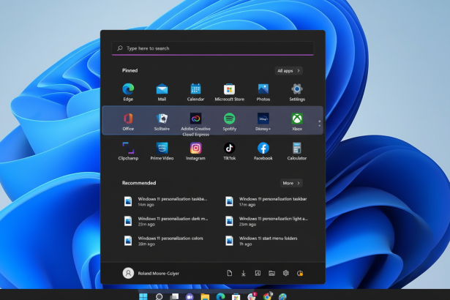Screen dimensions: 450x300
Task: Open the Clipchamp video editor
Action: tap(128, 151)
